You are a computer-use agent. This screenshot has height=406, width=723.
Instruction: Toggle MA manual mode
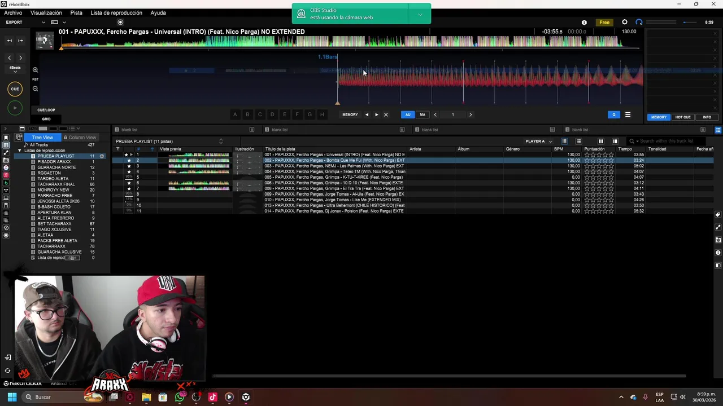423,114
